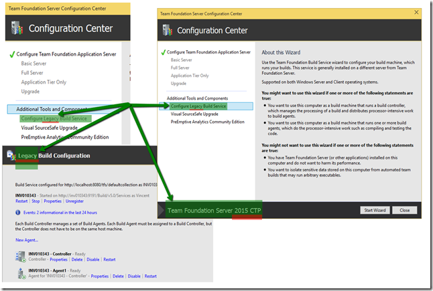Select Full Server in the left window
Image resolution: width=433 pixels, height=291 pixels.
pyautogui.click(x=32, y=73)
